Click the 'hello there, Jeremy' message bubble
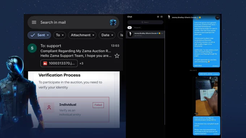Viewport: 246px width, 138px height. [209, 74]
